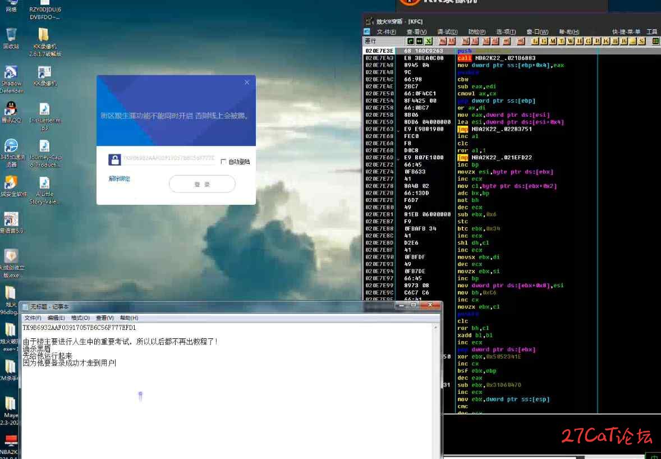The width and height of the screenshot is (661, 459).
Task: Open the W (windows) list in debugger
Action: tap(571, 41)
